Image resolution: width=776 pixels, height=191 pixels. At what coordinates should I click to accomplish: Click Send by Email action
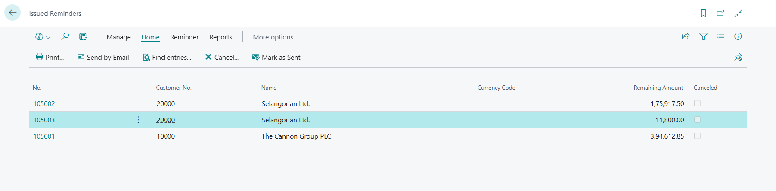tap(103, 57)
